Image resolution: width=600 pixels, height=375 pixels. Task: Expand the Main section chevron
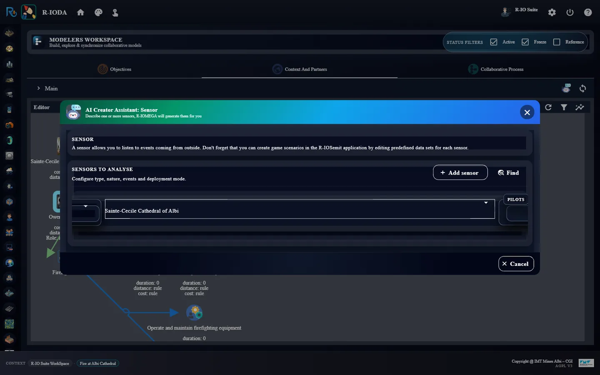[39, 88]
